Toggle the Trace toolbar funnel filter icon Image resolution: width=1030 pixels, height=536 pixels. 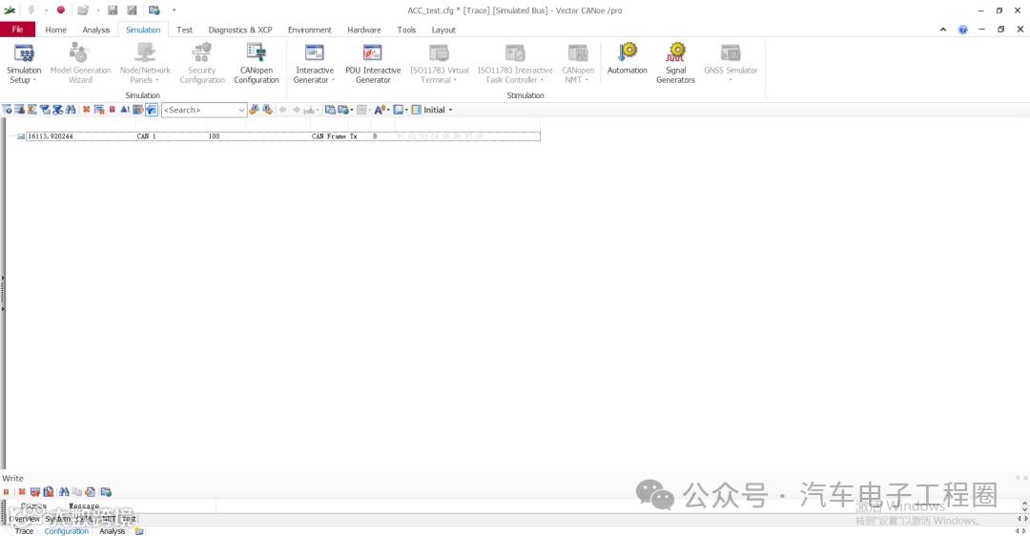(45, 110)
